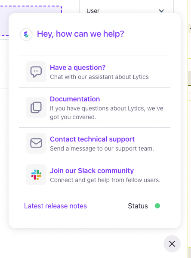Expand the User dropdown chevron
This screenshot has height=258, width=191.
[x=161, y=11]
